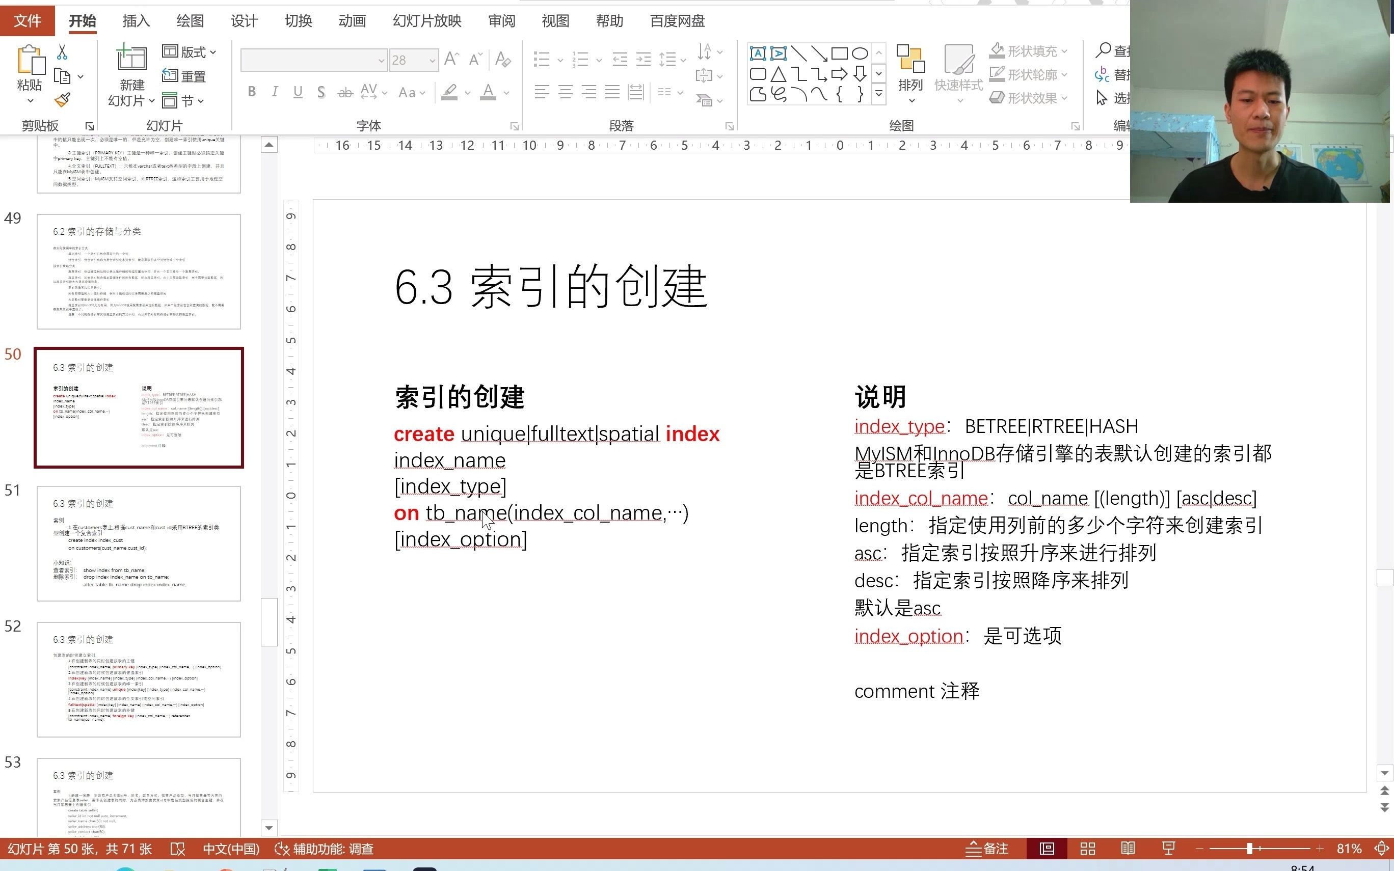Select the triangle shape in gallery
The height and width of the screenshot is (871, 1394).
pos(778,74)
